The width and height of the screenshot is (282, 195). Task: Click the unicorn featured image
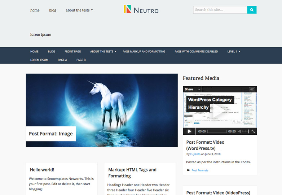102,110
